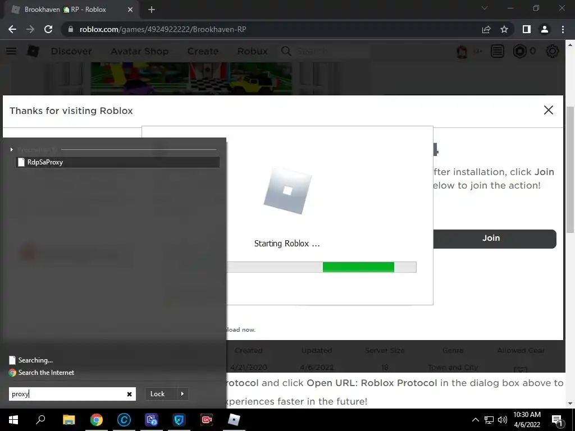Bookmark this page with the star icon
This screenshot has width=575, height=431.
click(x=504, y=29)
